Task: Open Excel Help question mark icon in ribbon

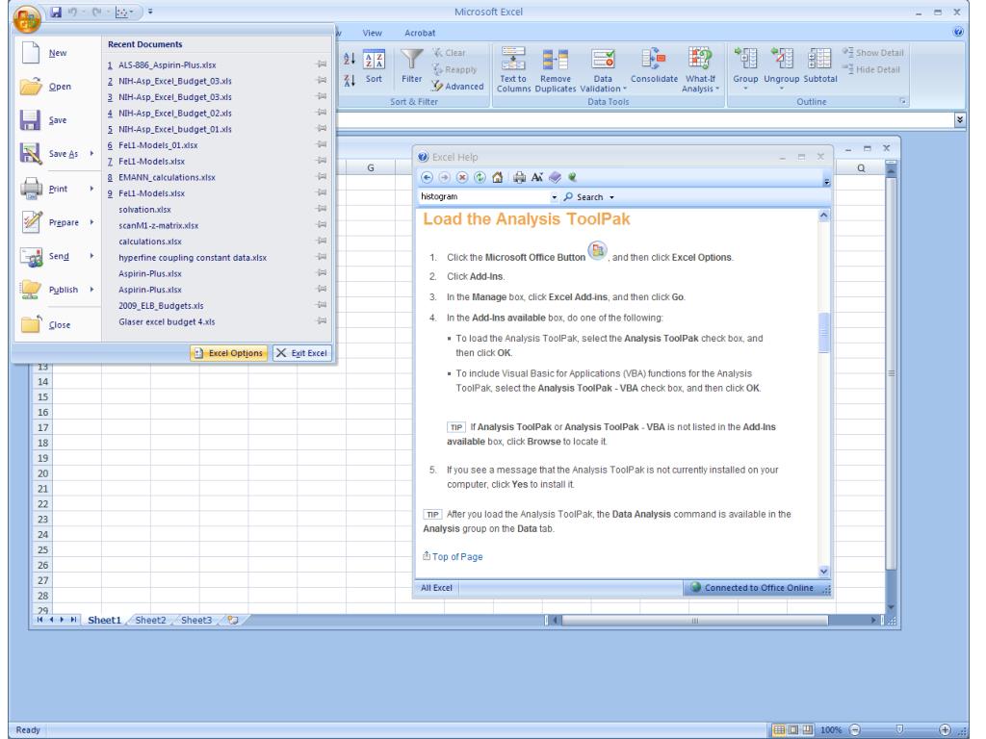Action: 958,32
